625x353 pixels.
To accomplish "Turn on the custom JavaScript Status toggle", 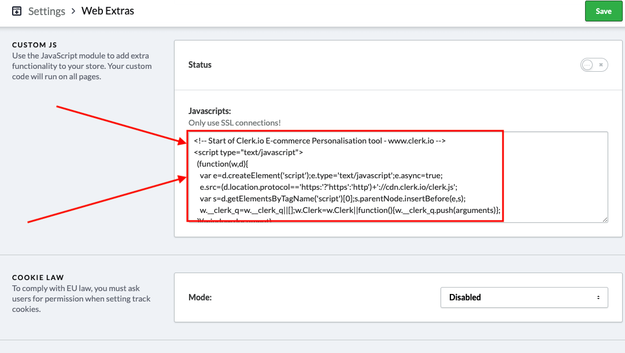I will [594, 65].
